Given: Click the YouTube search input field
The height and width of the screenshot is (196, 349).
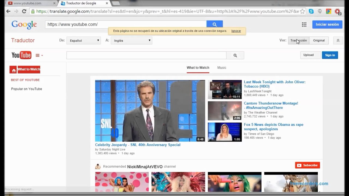Looking at the screenshot, I should click(x=146, y=55).
